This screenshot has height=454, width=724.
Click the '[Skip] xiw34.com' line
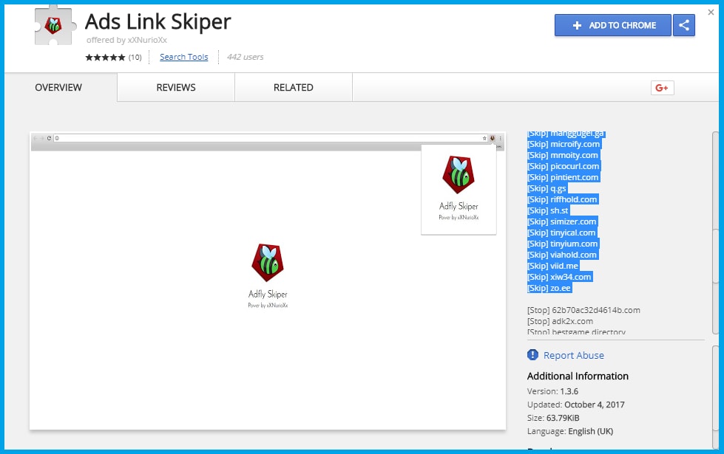pyautogui.click(x=559, y=277)
